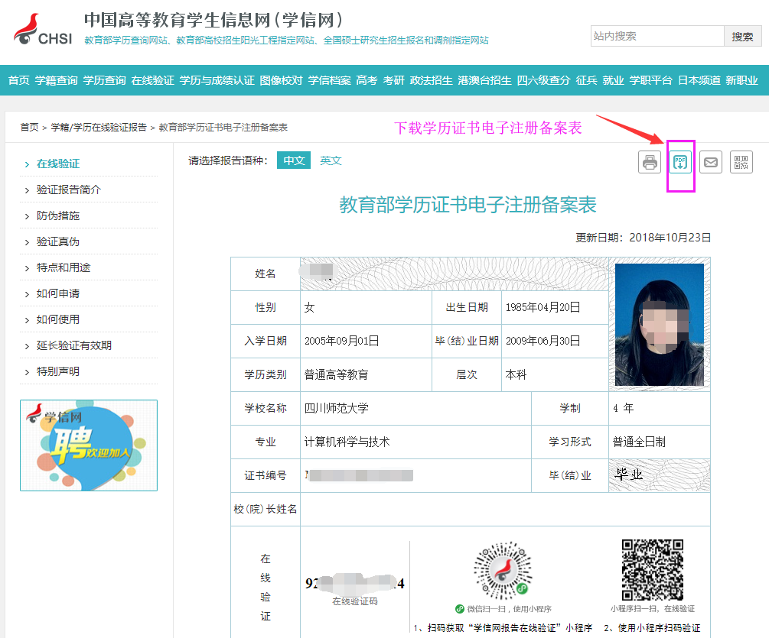Click 首页 breadcrumb link
This screenshot has height=638, width=769.
click(29, 128)
